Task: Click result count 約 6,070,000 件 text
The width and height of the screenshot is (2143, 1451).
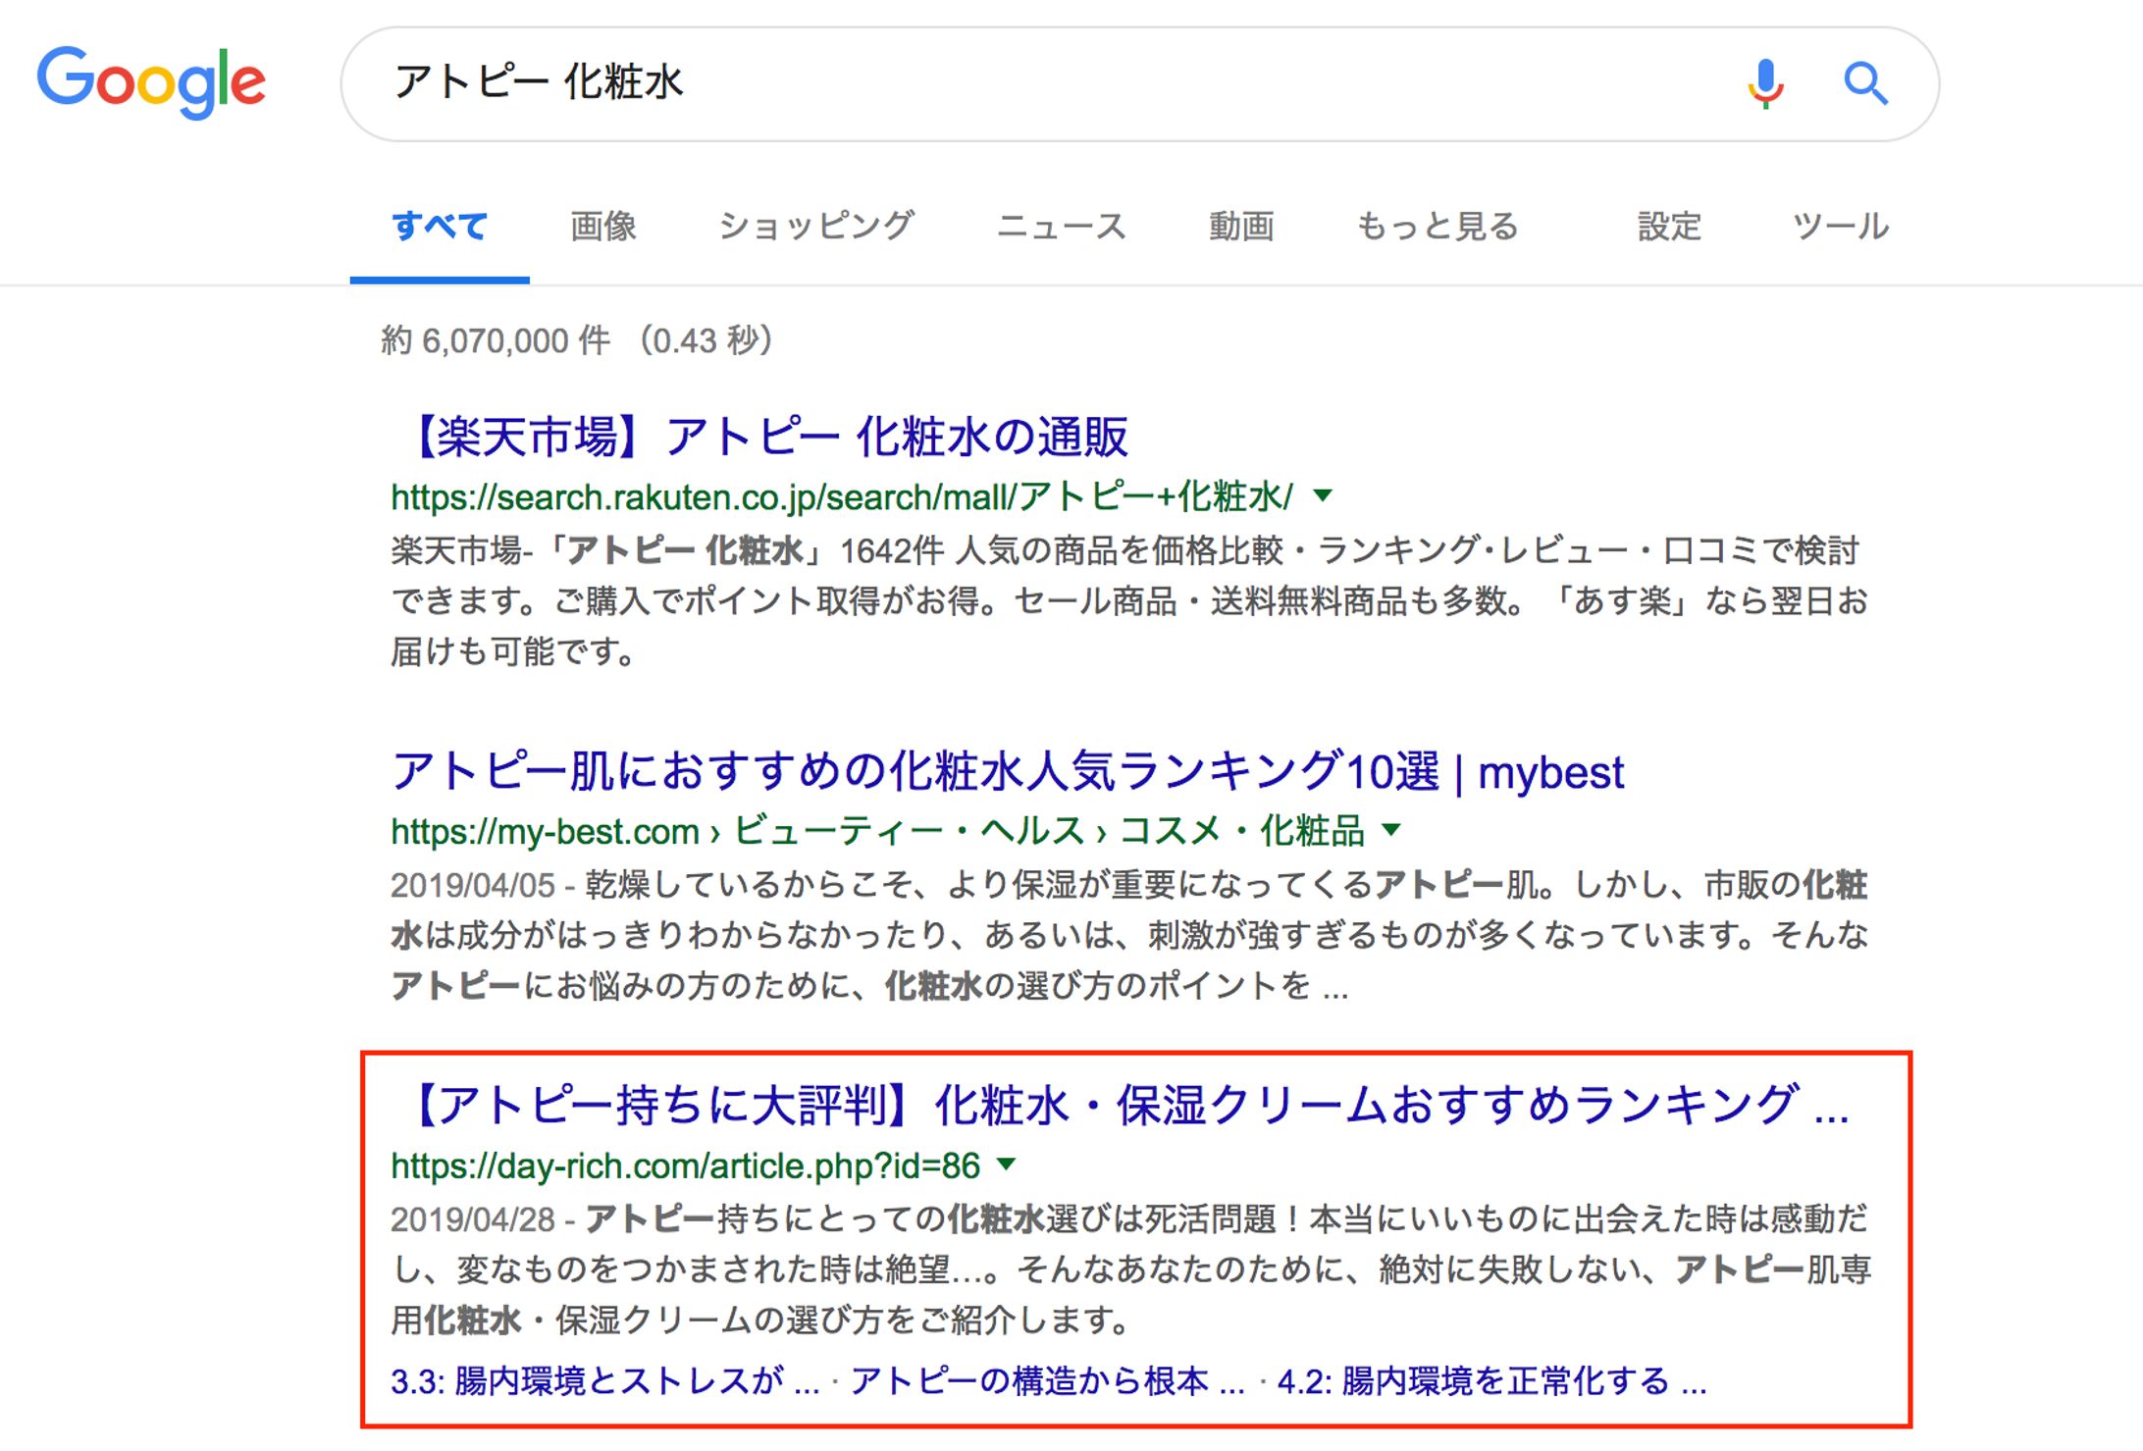Action: pyautogui.click(x=496, y=340)
